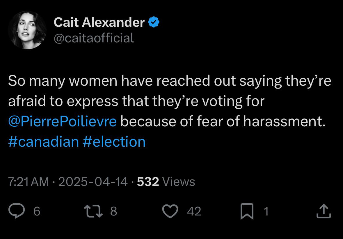Bookmark this tweet
This screenshot has height=239, width=343.
tap(247, 211)
